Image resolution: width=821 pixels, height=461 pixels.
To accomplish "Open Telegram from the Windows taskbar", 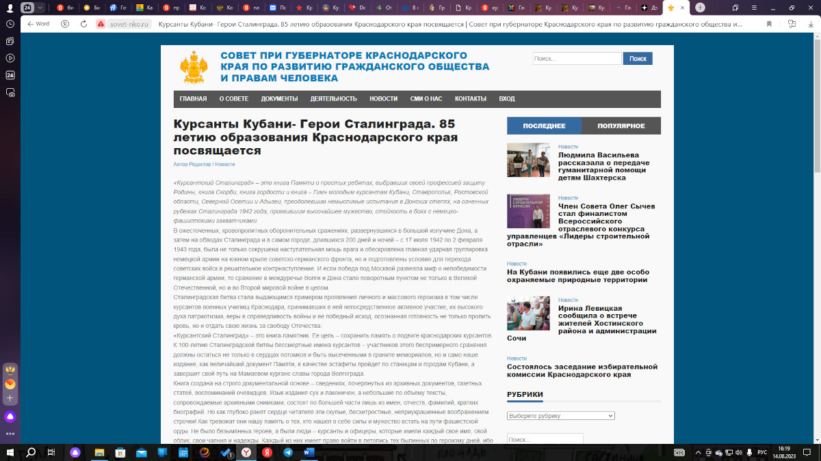I will [x=288, y=452].
